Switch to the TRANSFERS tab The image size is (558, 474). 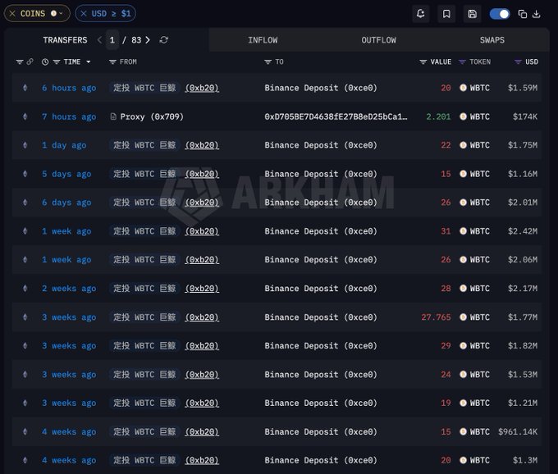(65, 40)
